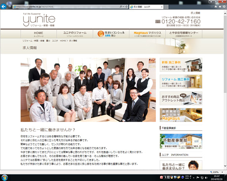
Task: Open the リフォーム 施工事例 banner
Action: (181, 82)
